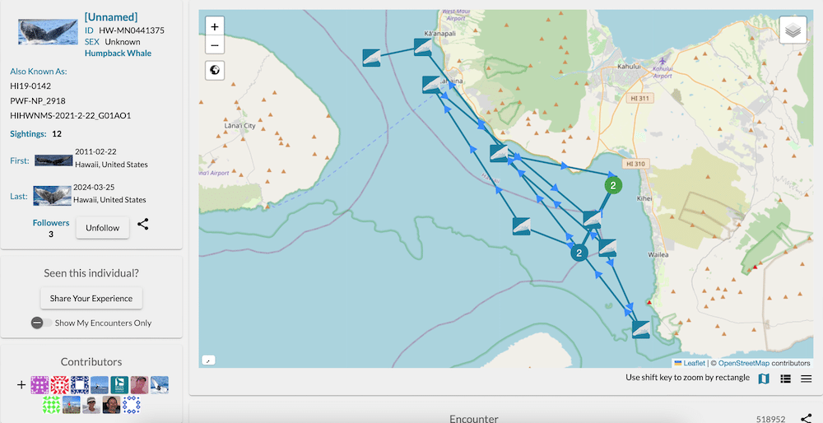
Task: Open the red pattern contributor avatar
Action: pos(60,384)
